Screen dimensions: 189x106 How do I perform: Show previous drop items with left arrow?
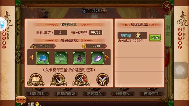pyautogui.click(x=31, y=57)
